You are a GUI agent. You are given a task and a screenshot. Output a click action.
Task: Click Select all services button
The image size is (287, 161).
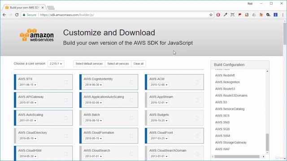[118, 64]
